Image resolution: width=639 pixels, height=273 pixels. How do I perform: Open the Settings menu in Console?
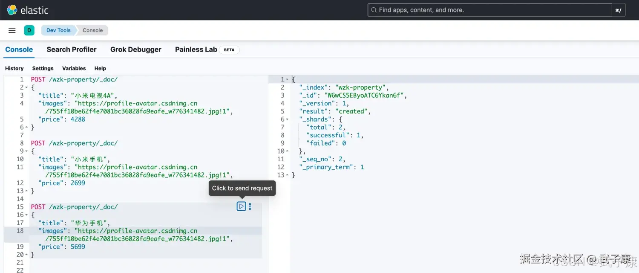pyautogui.click(x=43, y=68)
